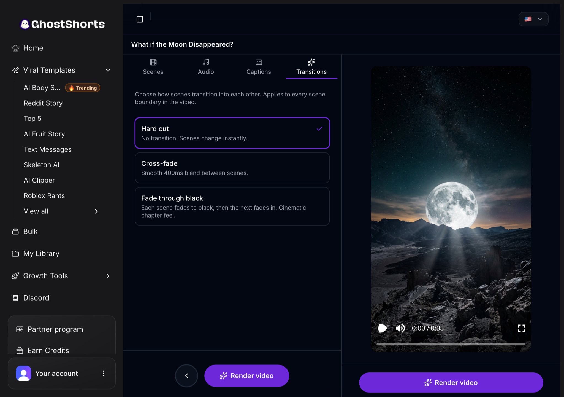Select the Hard cut transition option
Viewport: 564px width, 397px height.
point(232,133)
